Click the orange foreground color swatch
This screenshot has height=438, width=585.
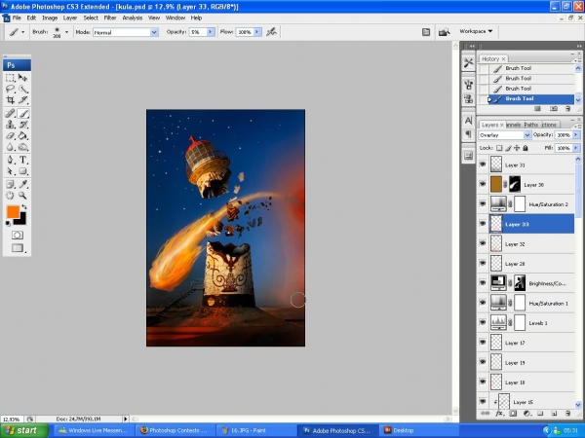tap(13, 212)
